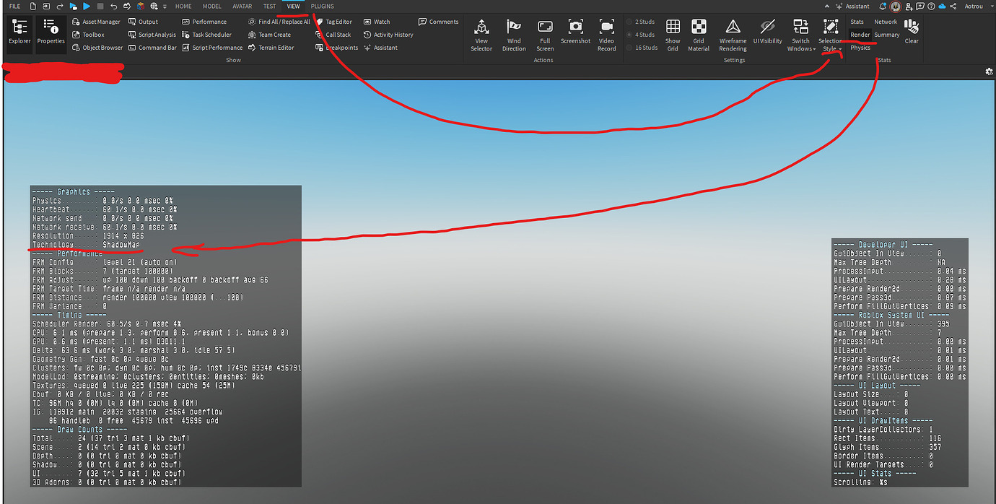Open the help question mark icon

click(930, 6)
